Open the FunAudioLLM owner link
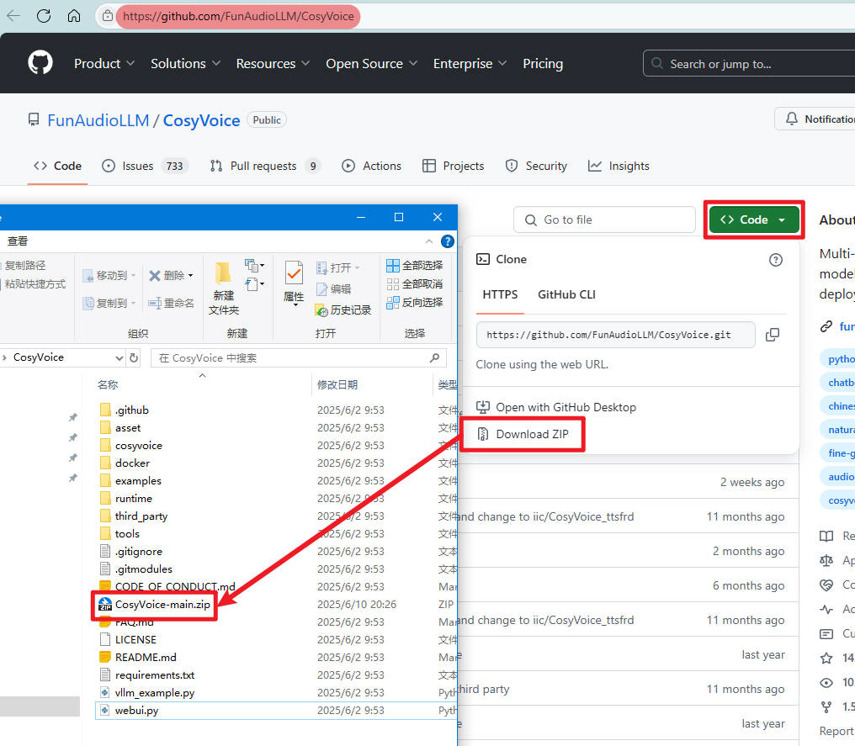Viewport: 855px width, 746px height. point(98,120)
